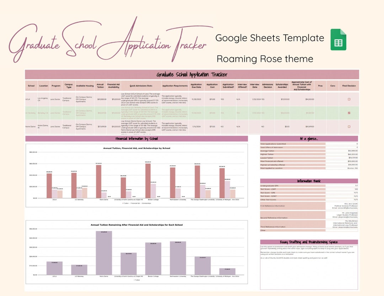Click the Graduate School Application Tracker title banner
384x296 pixels.
pos(192,74)
